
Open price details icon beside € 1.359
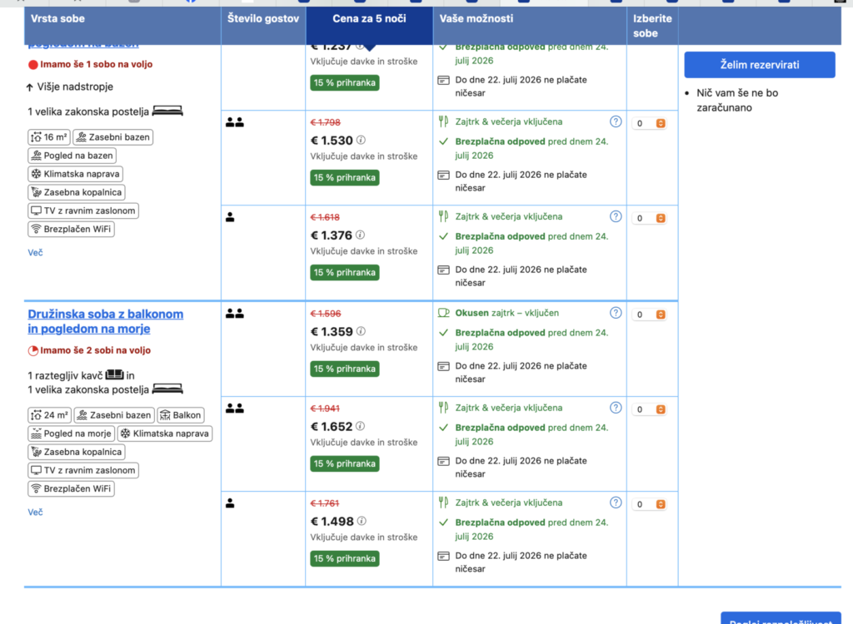point(361,331)
